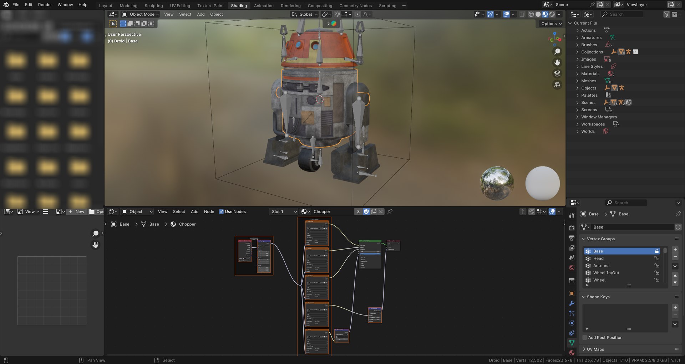Open the File menu

point(16,5)
